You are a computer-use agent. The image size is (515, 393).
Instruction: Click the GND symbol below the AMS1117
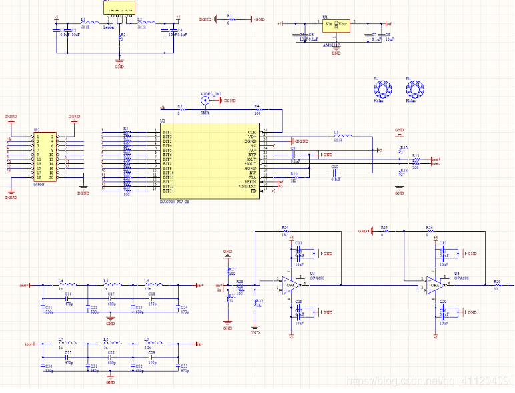[x=336, y=49]
